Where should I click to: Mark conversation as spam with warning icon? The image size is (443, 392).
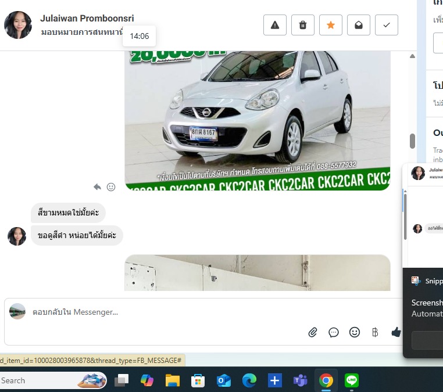pyautogui.click(x=275, y=25)
